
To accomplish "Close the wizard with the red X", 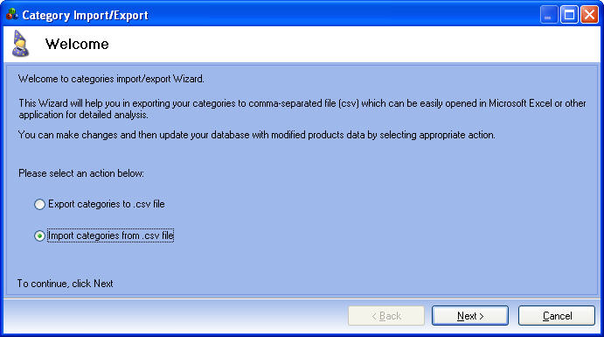I will pyautogui.click(x=589, y=15).
